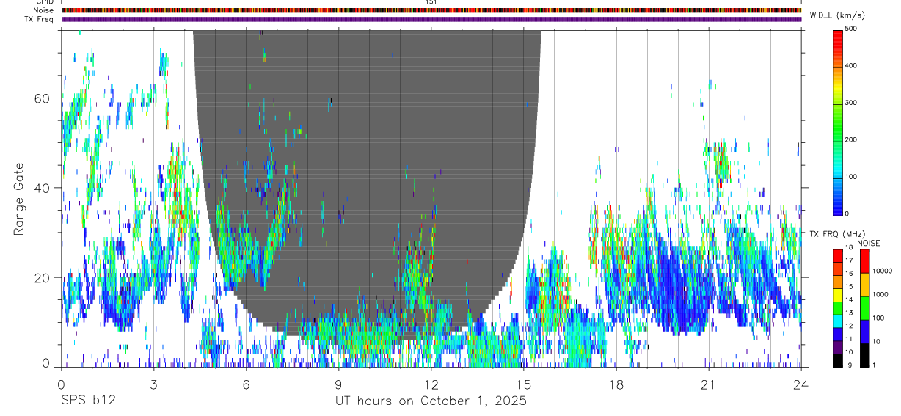Click the multicolored Noise strip above the plot
Viewport: 901px width, 416px height.
click(x=431, y=10)
